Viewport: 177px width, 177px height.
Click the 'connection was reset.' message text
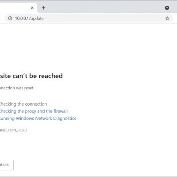[17, 88]
